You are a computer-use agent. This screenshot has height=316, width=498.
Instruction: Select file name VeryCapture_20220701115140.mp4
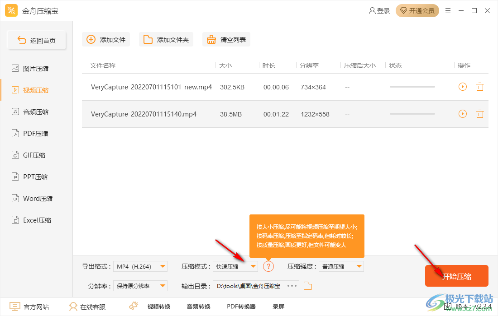[144, 114]
